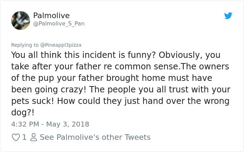Click the person icon near other Tweets
The height and width of the screenshot is (152, 244).
(33, 137)
